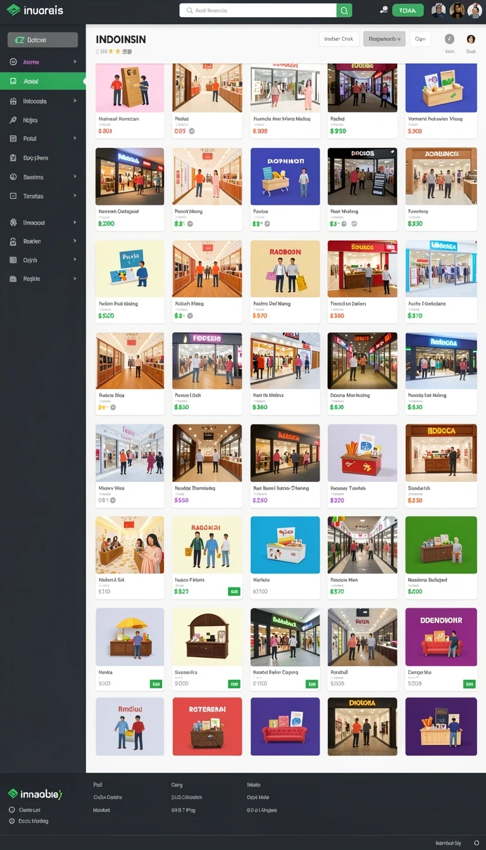486x850 pixels.
Task: Open the beige RADBOON shoppers thumbnail
Action: pos(285,269)
